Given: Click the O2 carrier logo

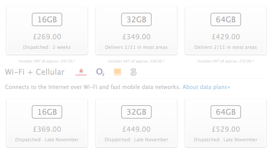Looking at the screenshot, I should pos(100,72).
